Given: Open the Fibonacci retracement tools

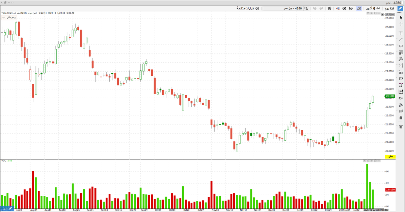Looking at the screenshot, I should [x=401, y=52].
